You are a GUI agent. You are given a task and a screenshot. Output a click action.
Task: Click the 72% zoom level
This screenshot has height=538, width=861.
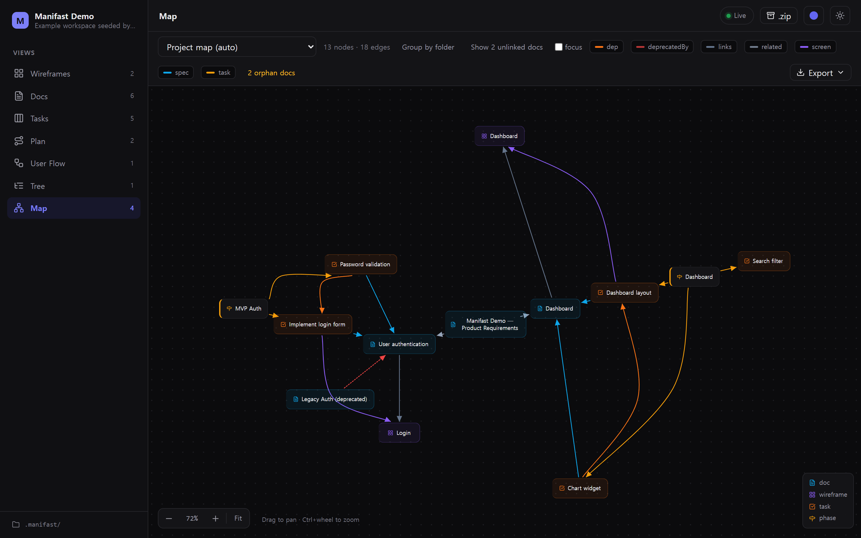[192, 519]
